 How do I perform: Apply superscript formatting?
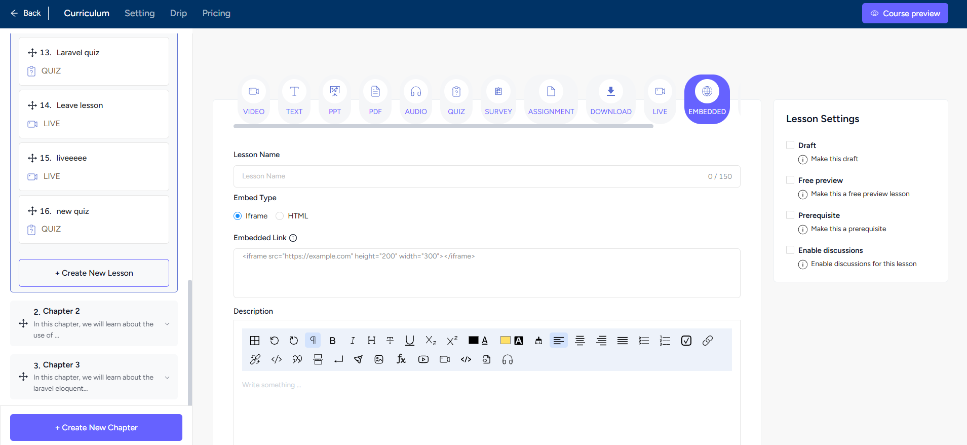pos(452,341)
